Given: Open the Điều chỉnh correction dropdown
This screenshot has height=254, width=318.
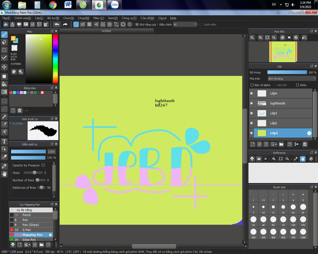Looking at the screenshot, I should click(185, 25).
